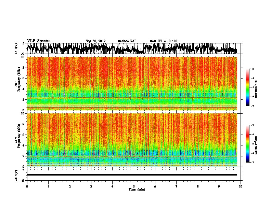Select the "start UT = 0 : 10: 1" text
This screenshot has width=271, height=209.
coord(165,41)
